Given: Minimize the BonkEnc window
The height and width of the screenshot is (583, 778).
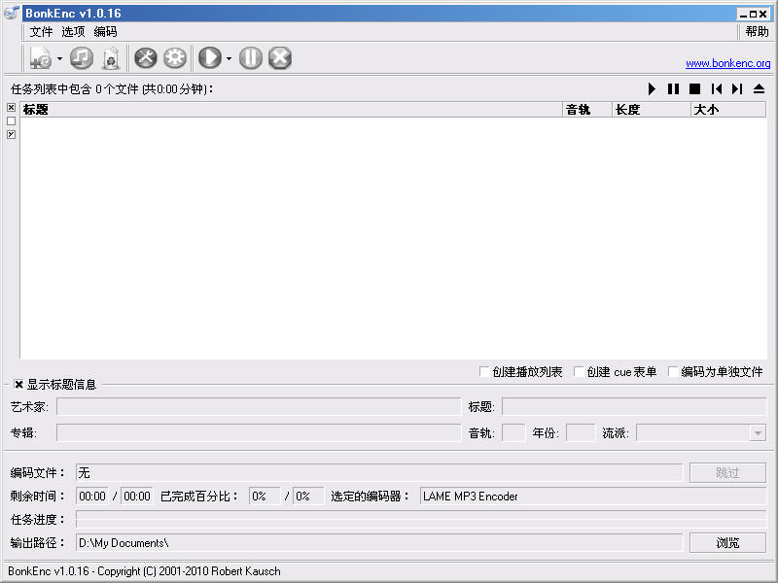Looking at the screenshot, I should (743, 15).
